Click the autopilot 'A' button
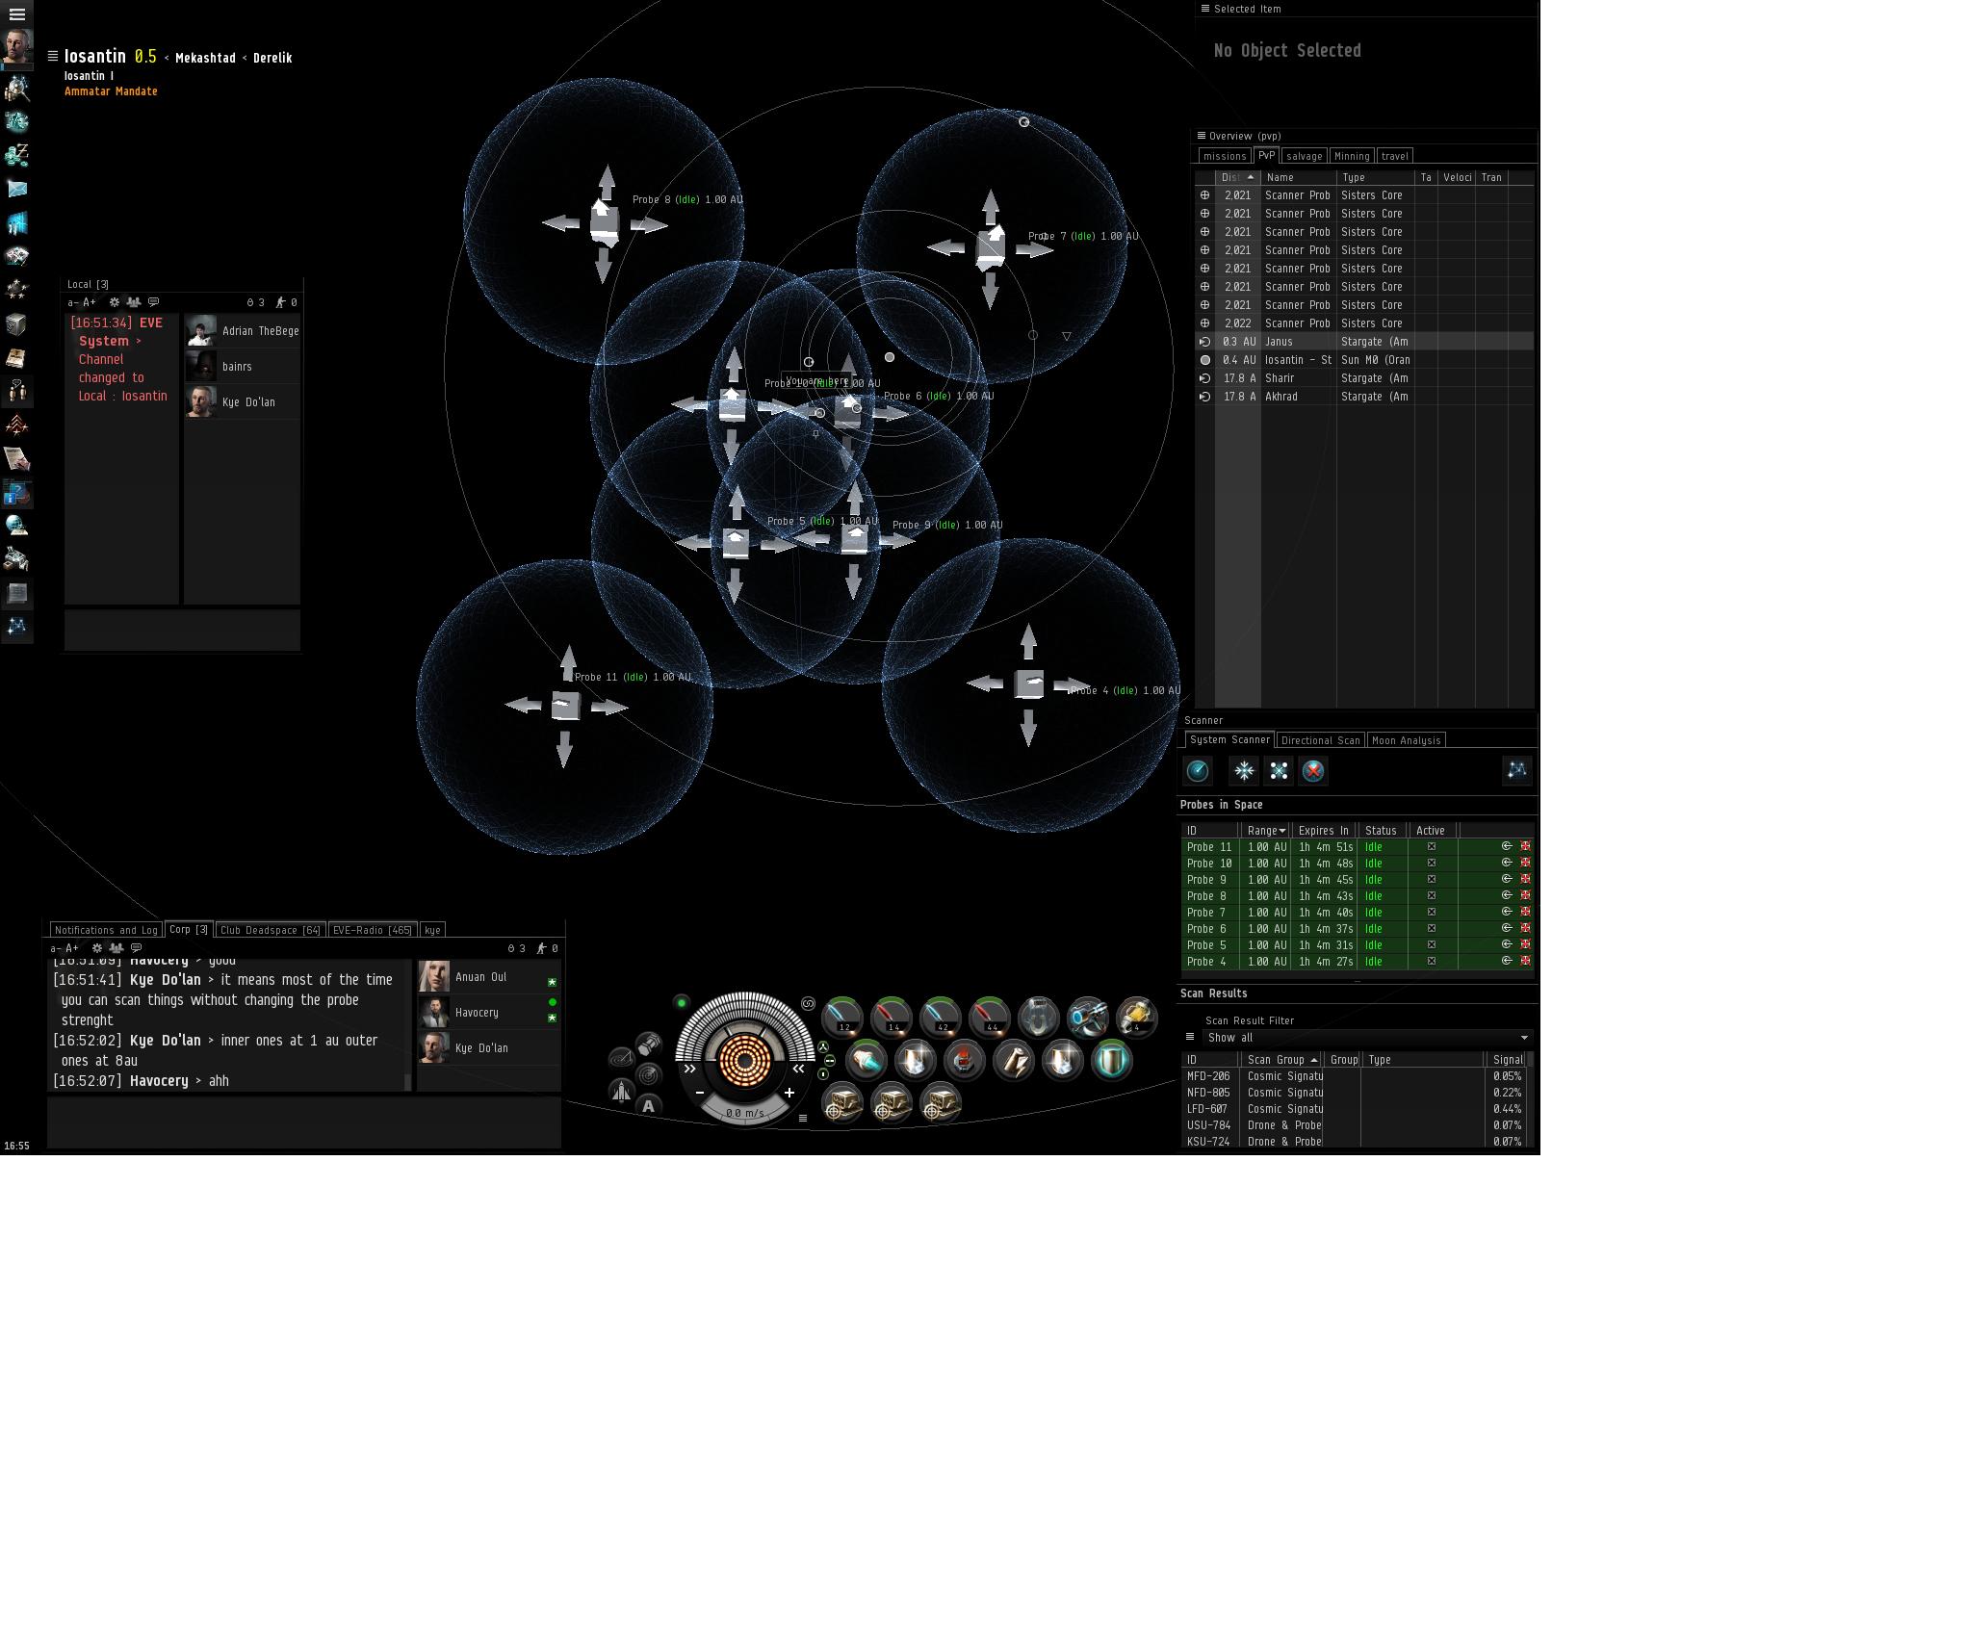This screenshot has width=1966, height=1625. click(x=648, y=1106)
